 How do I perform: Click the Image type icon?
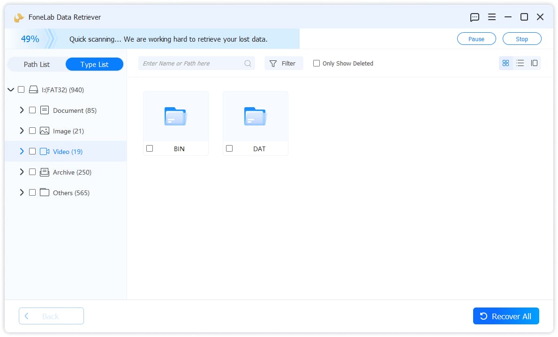45,131
